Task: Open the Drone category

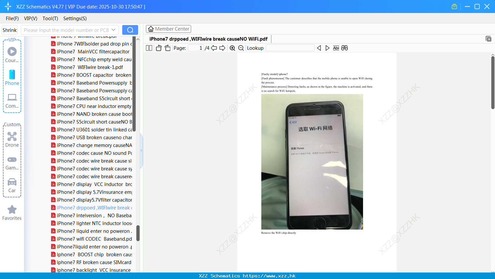Action: click(x=12, y=139)
